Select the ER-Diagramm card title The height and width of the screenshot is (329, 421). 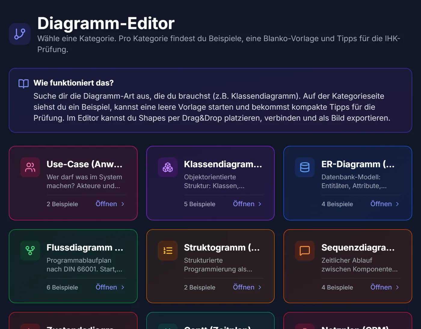[x=358, y=164]
